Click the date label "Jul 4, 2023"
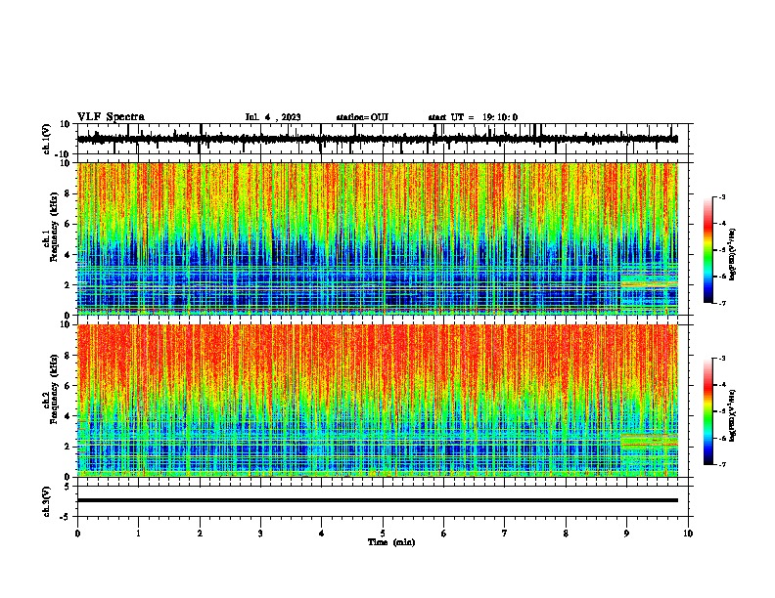775x598 pixels. pos(273,117)
